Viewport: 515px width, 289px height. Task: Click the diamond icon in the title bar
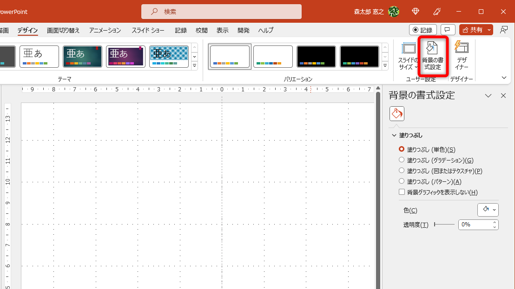tap(415, 12)
